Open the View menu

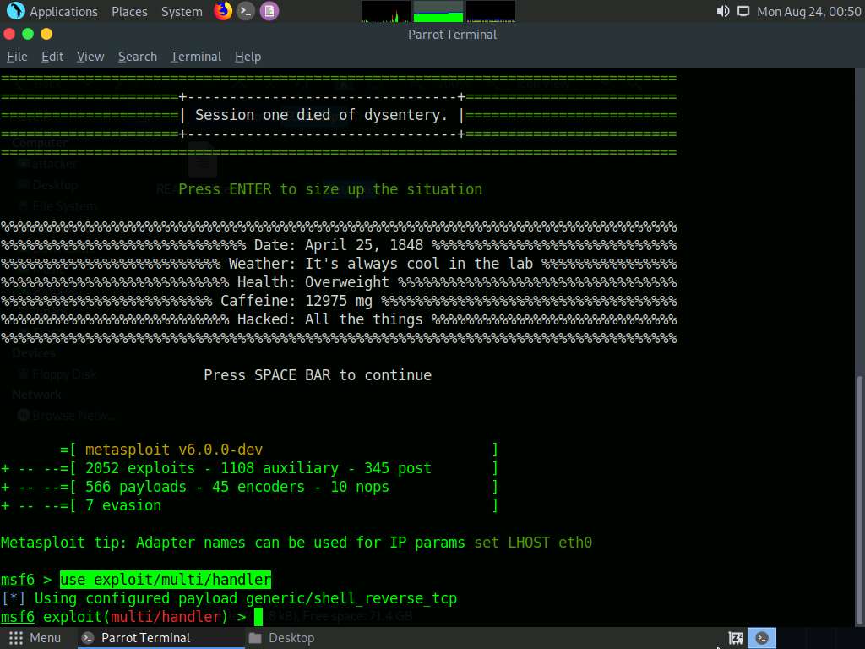click(90, 57)
